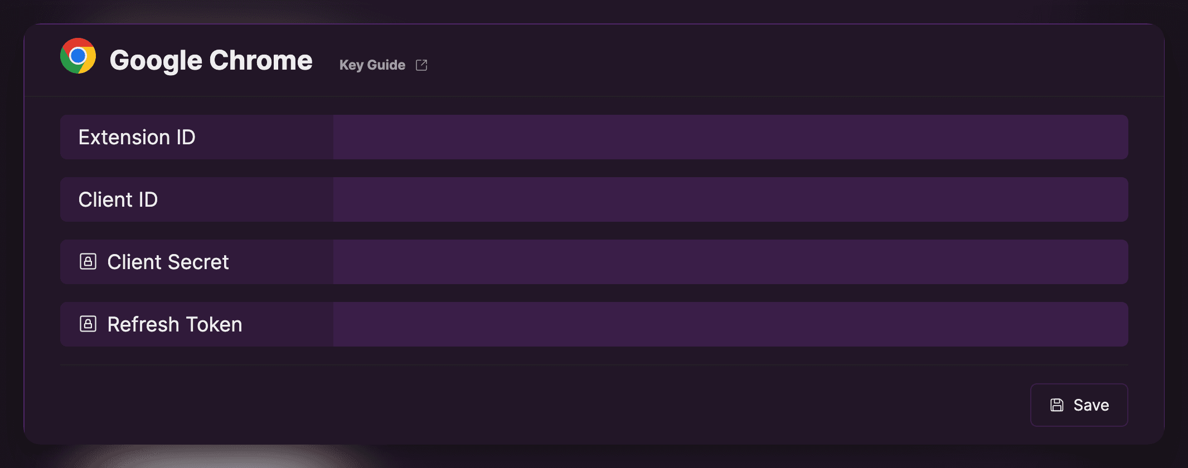Focus the Extension ID input field
The height and width of the screenshot is (468, 1188).
(730, 137)
